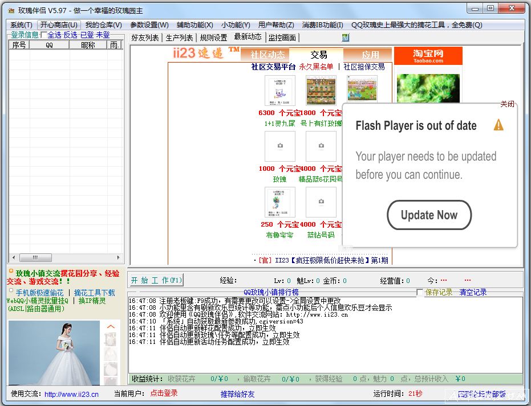The image size is (531, 406).
Task: Switch to the 生产列表 tab
Action: (179, 38)
